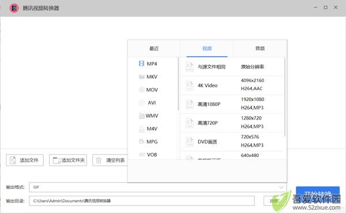Click the 与源文件相同 preset icon

[190, 67]
